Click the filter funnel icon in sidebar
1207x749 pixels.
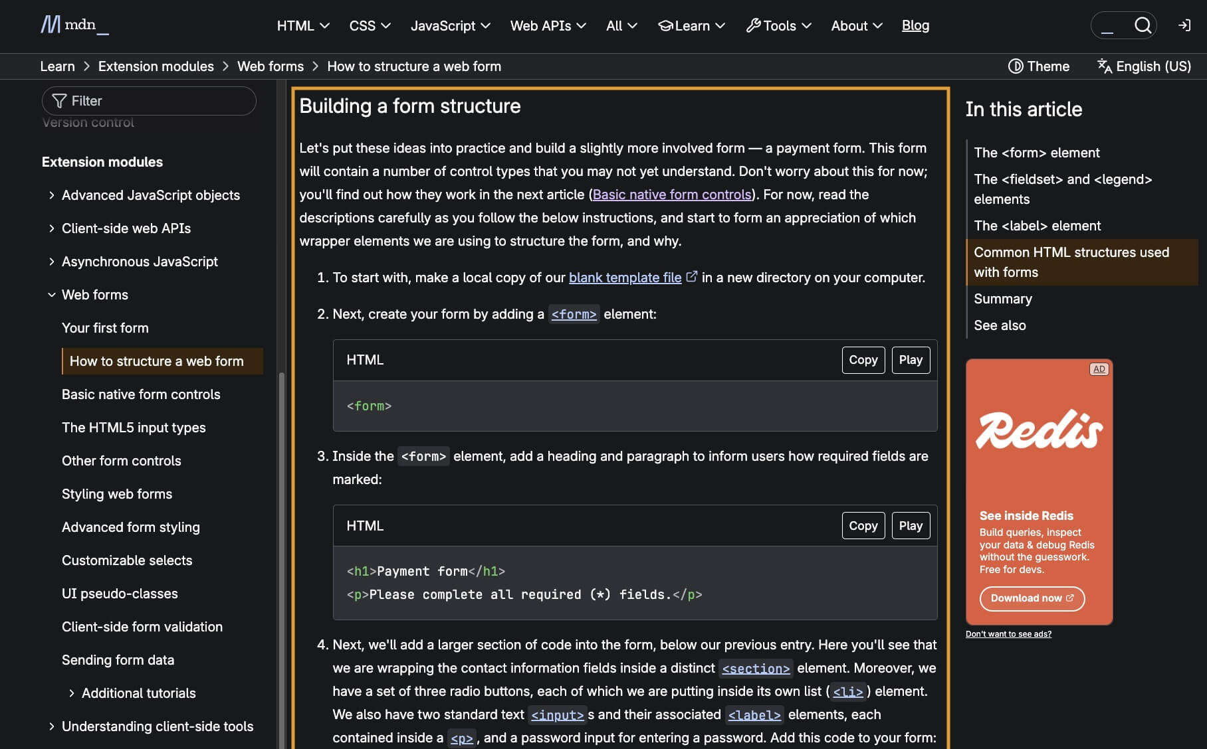59,101
